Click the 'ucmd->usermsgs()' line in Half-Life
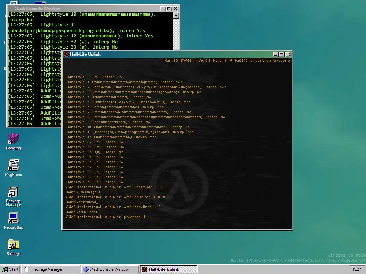366x274 pixels. (x=83, y=192)
